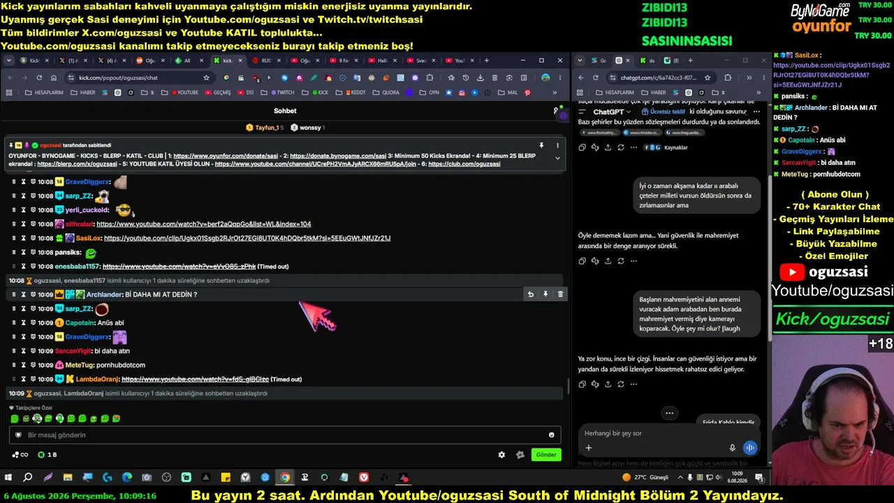This screenshot has width=894, height=503.
Task: Click the Tayfun_1 top gifter entry
Action: [x=264, y=128]
